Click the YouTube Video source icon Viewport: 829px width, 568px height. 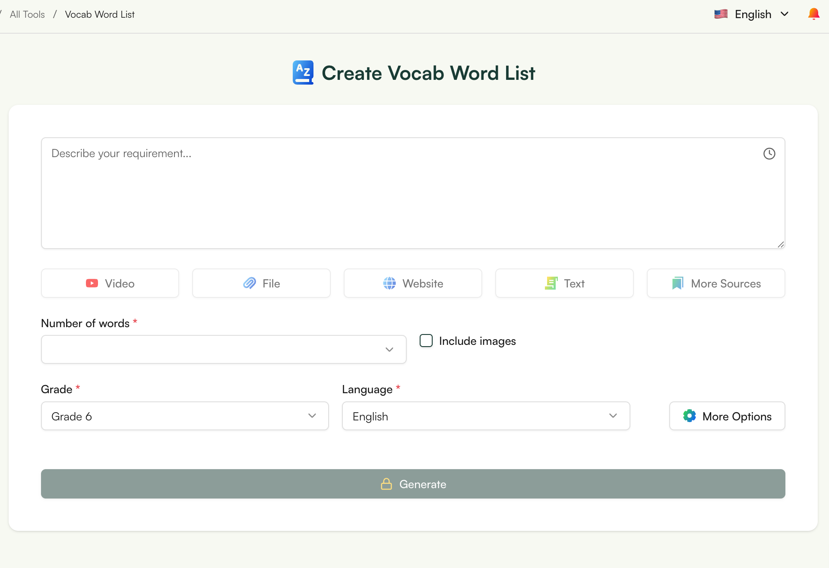tap(92, 283)
